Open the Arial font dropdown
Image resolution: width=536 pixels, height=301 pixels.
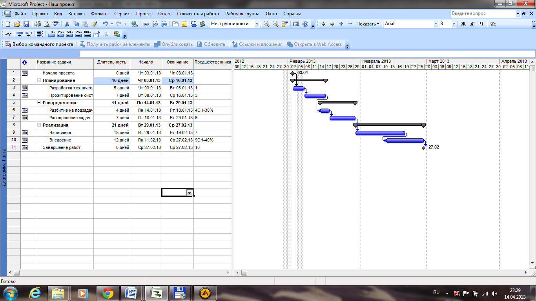(x=436, y=24)
